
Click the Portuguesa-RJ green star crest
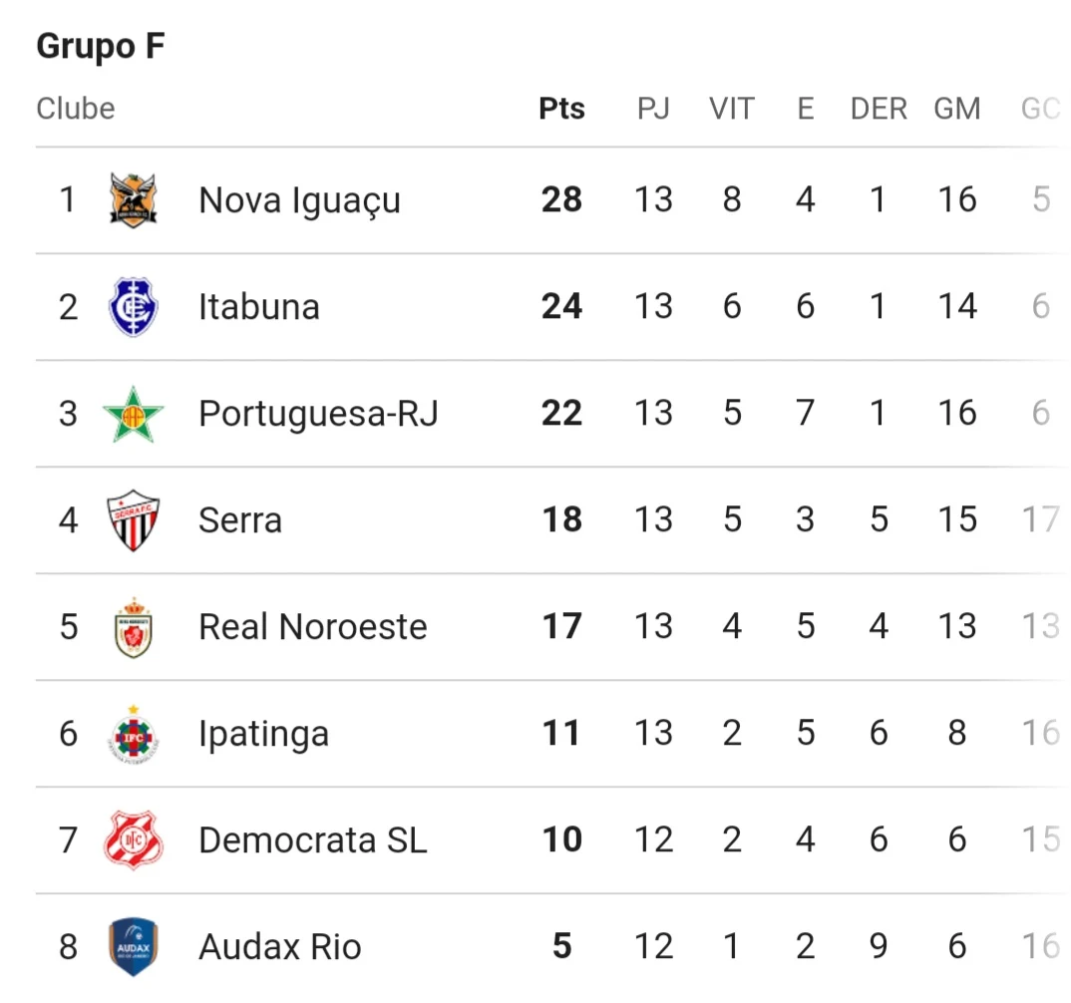134,414
